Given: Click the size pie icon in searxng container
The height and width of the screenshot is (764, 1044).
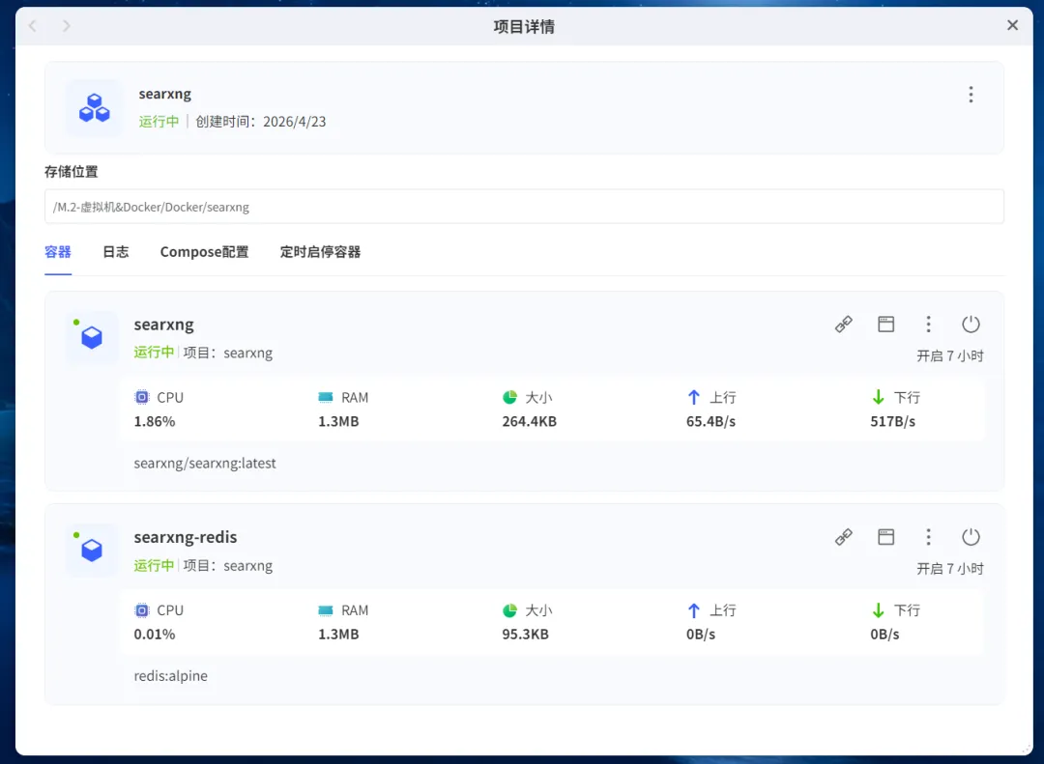Looking at the screenshot, I should tap(510, 397).
